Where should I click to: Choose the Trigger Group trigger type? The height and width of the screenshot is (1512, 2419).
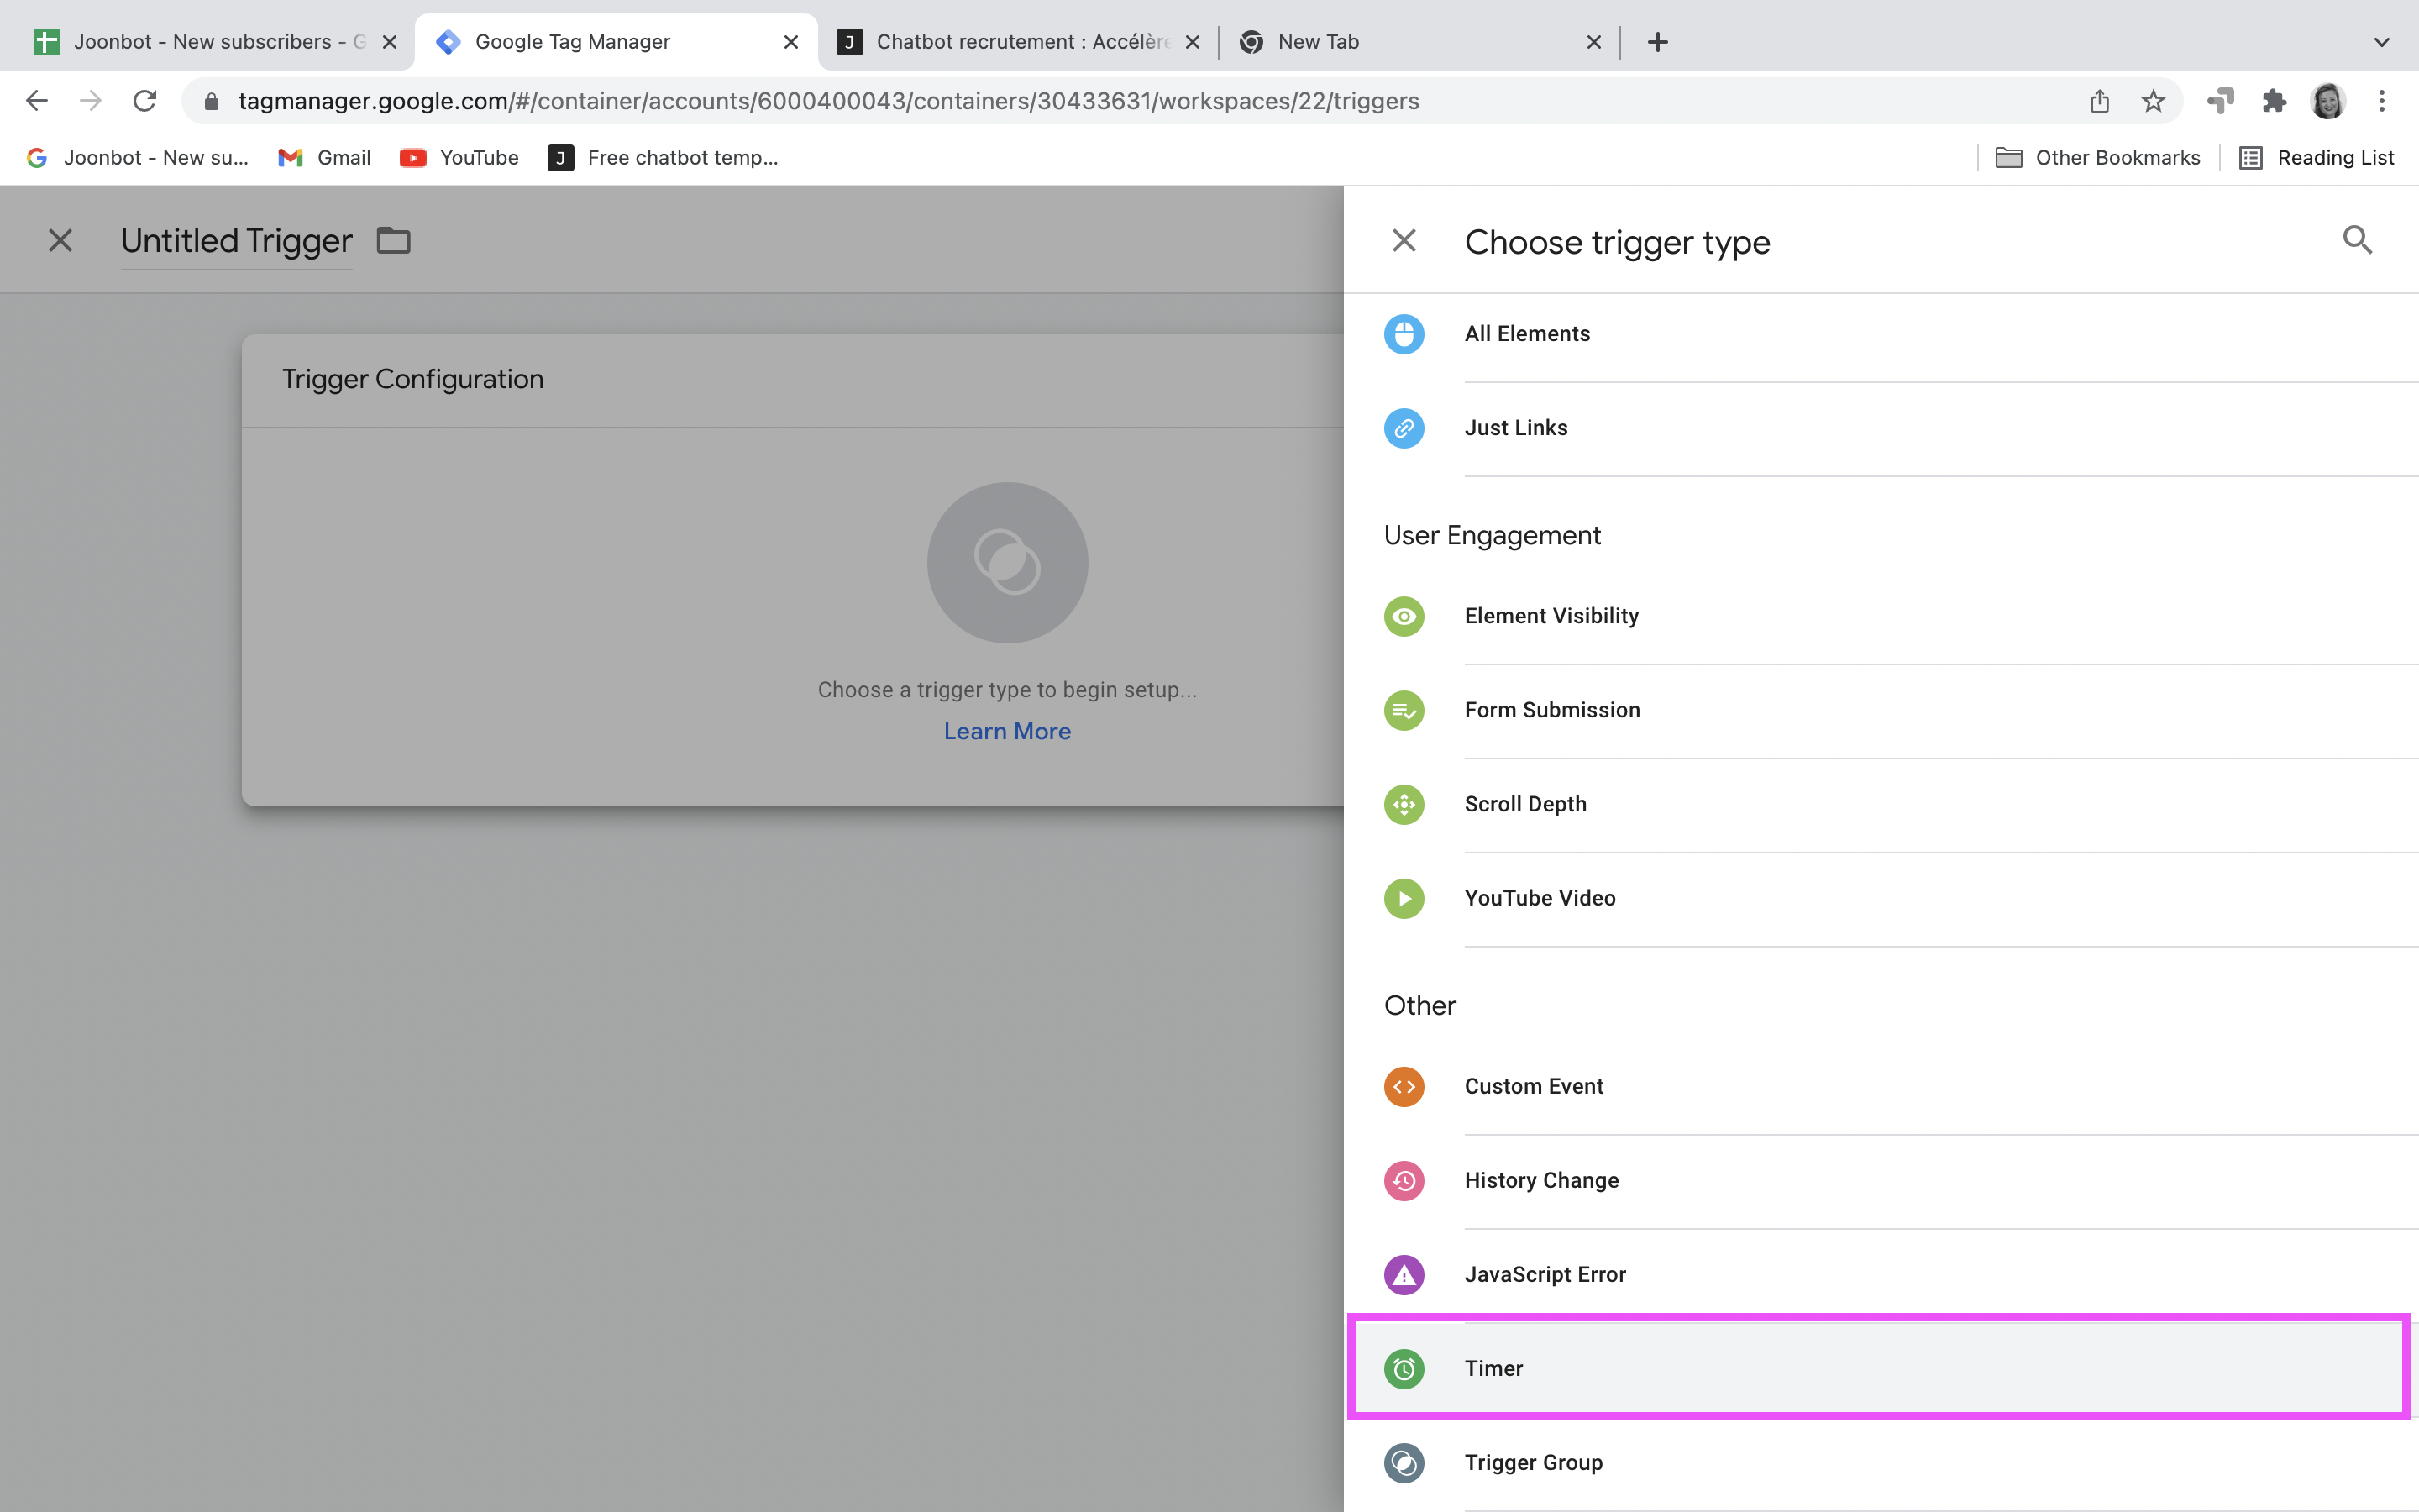(1881, 1462)
